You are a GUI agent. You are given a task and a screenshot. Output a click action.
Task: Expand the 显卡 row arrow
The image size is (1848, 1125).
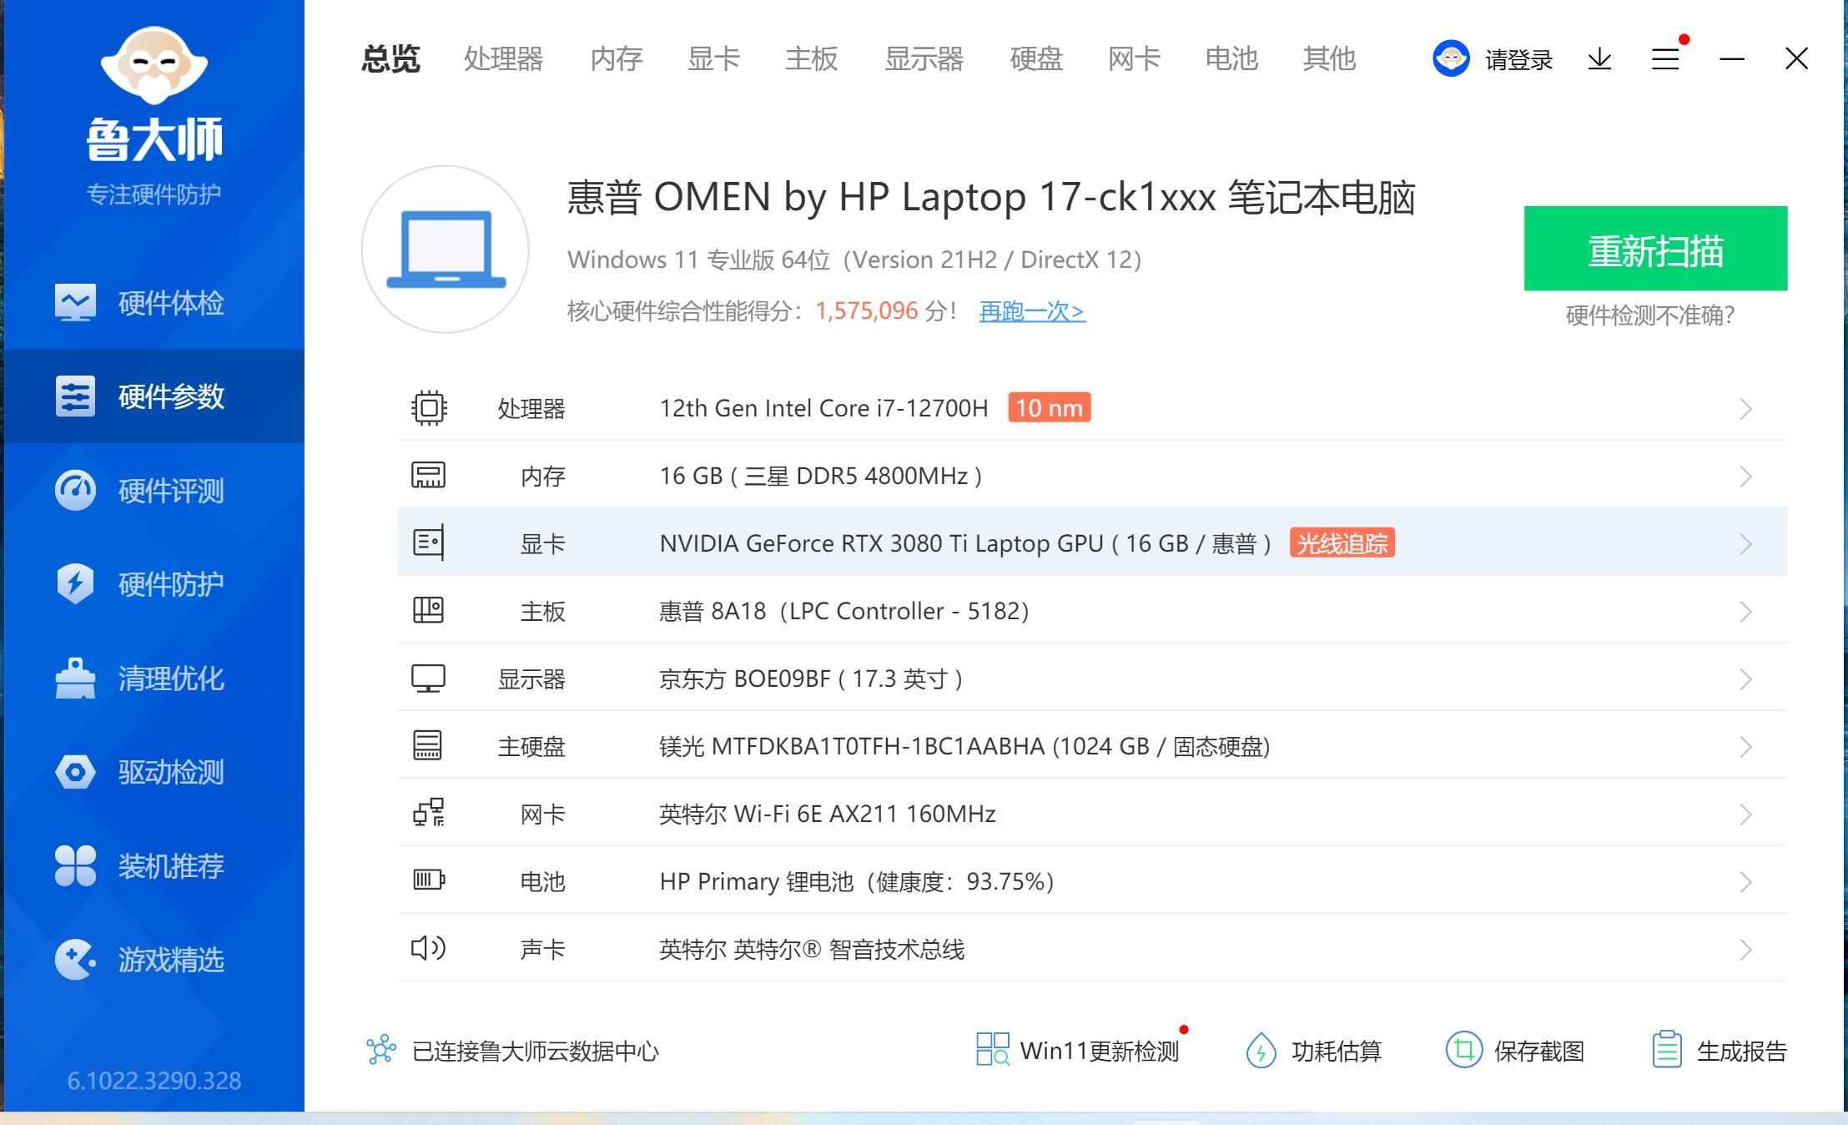[x=1745, y=544]
